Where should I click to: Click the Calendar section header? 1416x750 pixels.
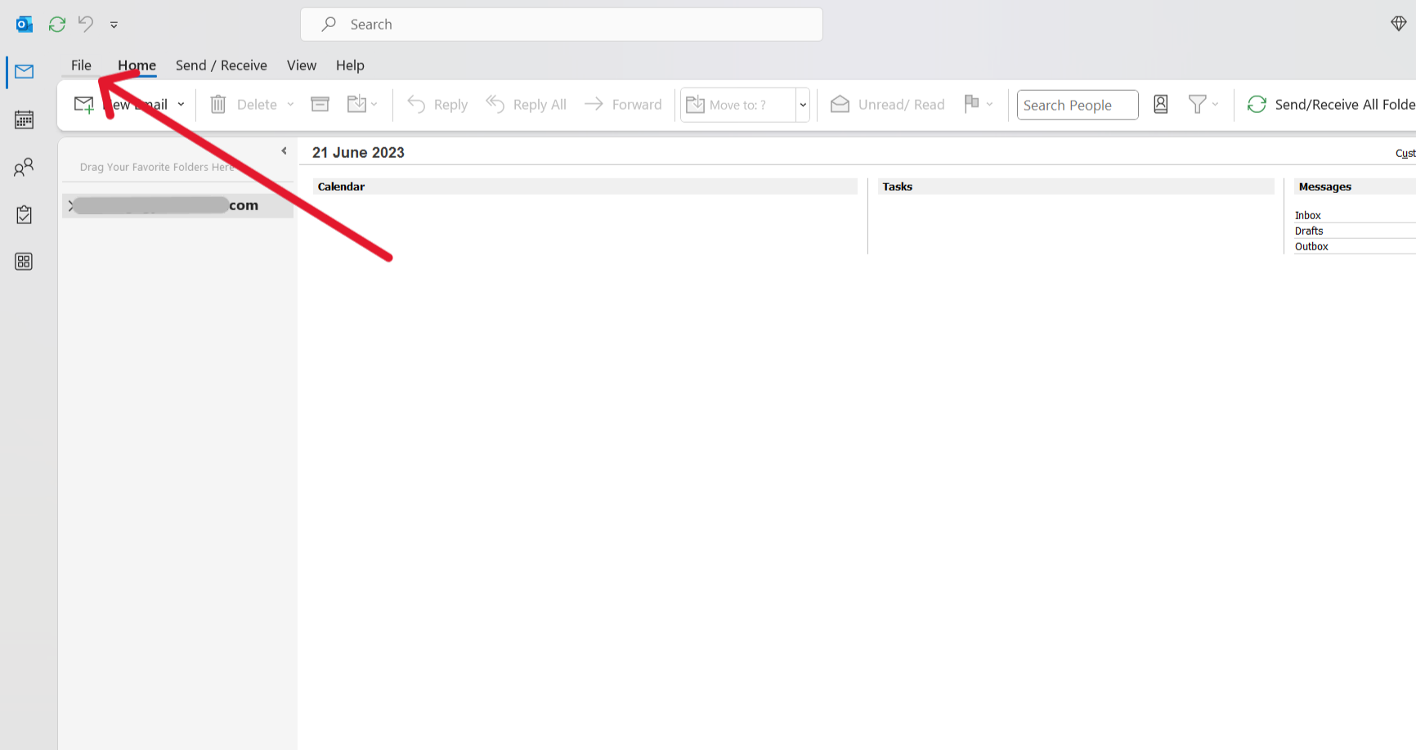tap(585, 186)
